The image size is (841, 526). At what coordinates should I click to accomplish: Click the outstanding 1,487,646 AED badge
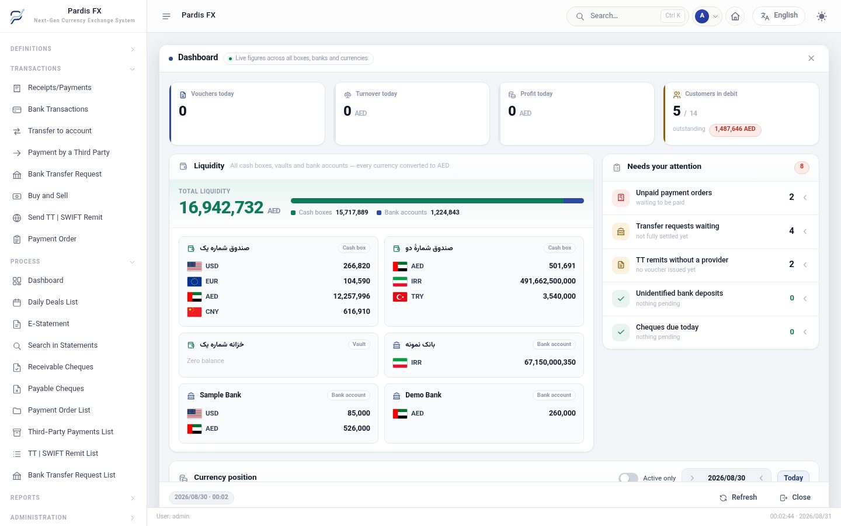point(735,129)
